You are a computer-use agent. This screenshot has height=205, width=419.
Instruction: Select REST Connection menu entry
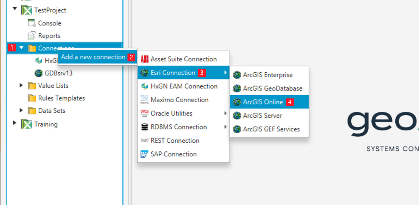(x=183, y=140)
